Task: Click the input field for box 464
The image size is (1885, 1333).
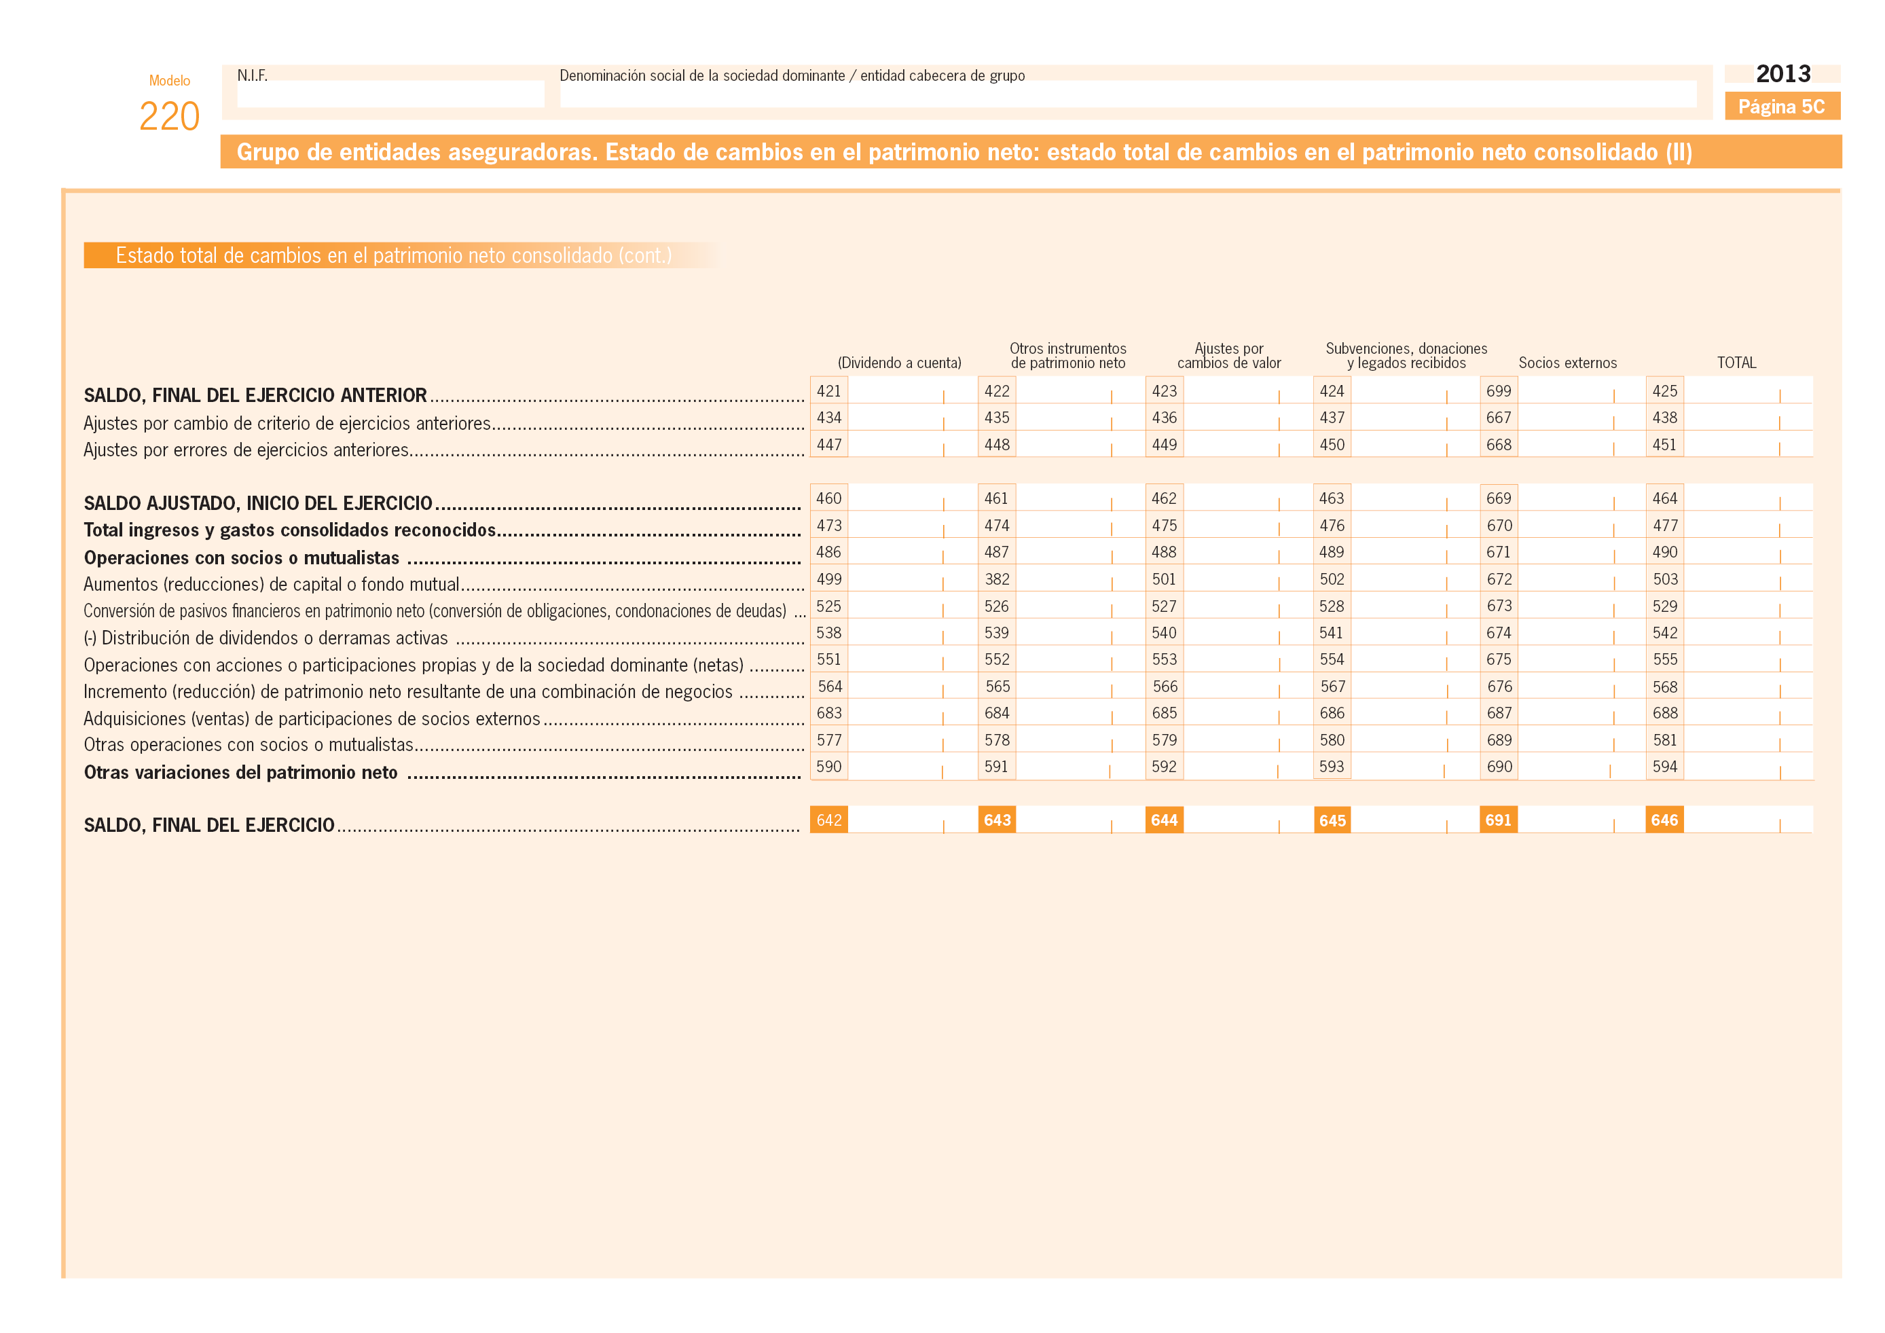Action: click(1748, 498)
